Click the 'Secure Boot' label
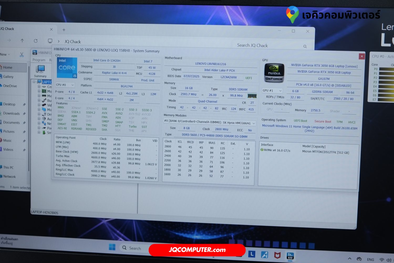394x263 pixels. (323, 122)
